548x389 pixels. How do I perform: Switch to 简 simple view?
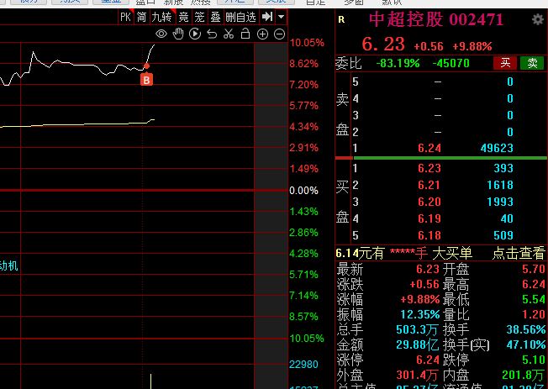point(141,17)
